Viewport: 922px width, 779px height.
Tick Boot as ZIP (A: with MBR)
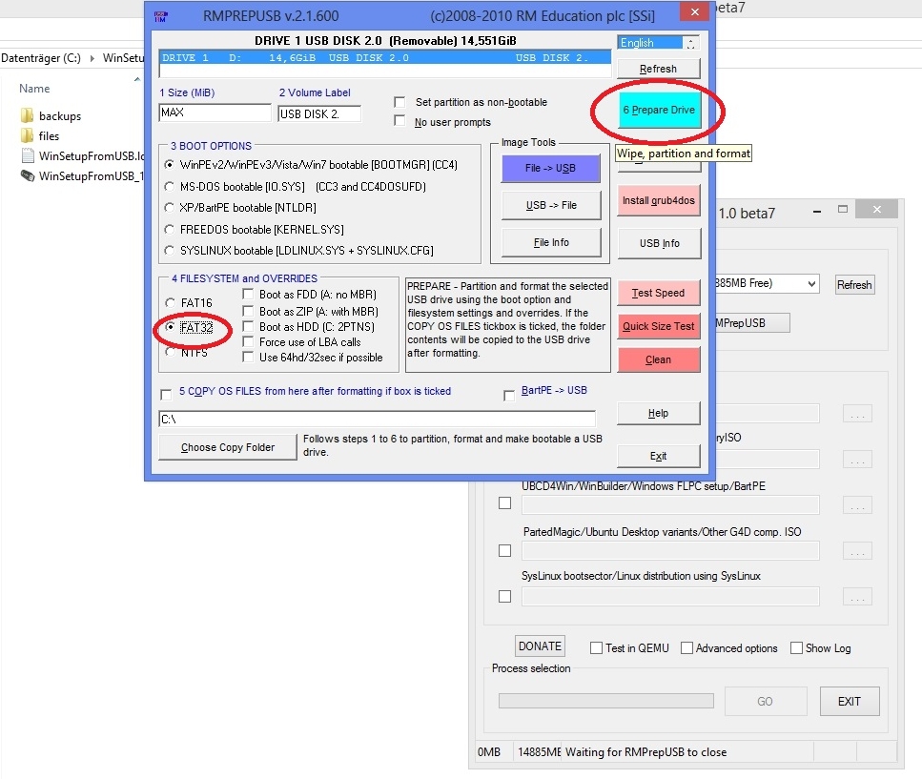[x=248, y=311]
